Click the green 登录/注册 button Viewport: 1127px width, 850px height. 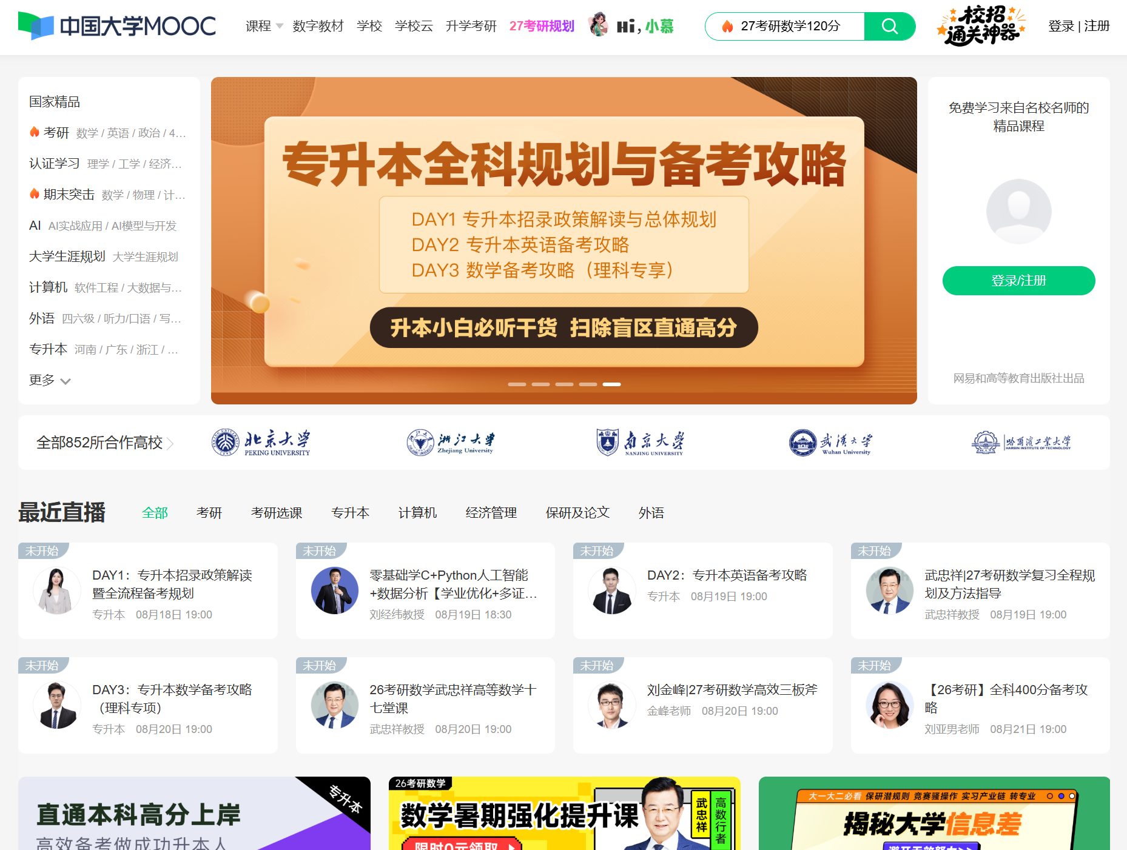1018,281
